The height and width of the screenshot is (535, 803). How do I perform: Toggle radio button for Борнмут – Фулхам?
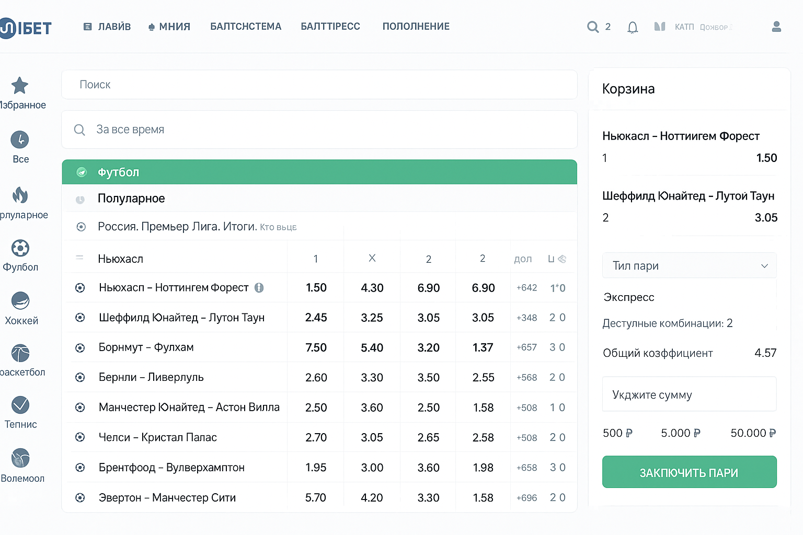[x=80, y=348]
